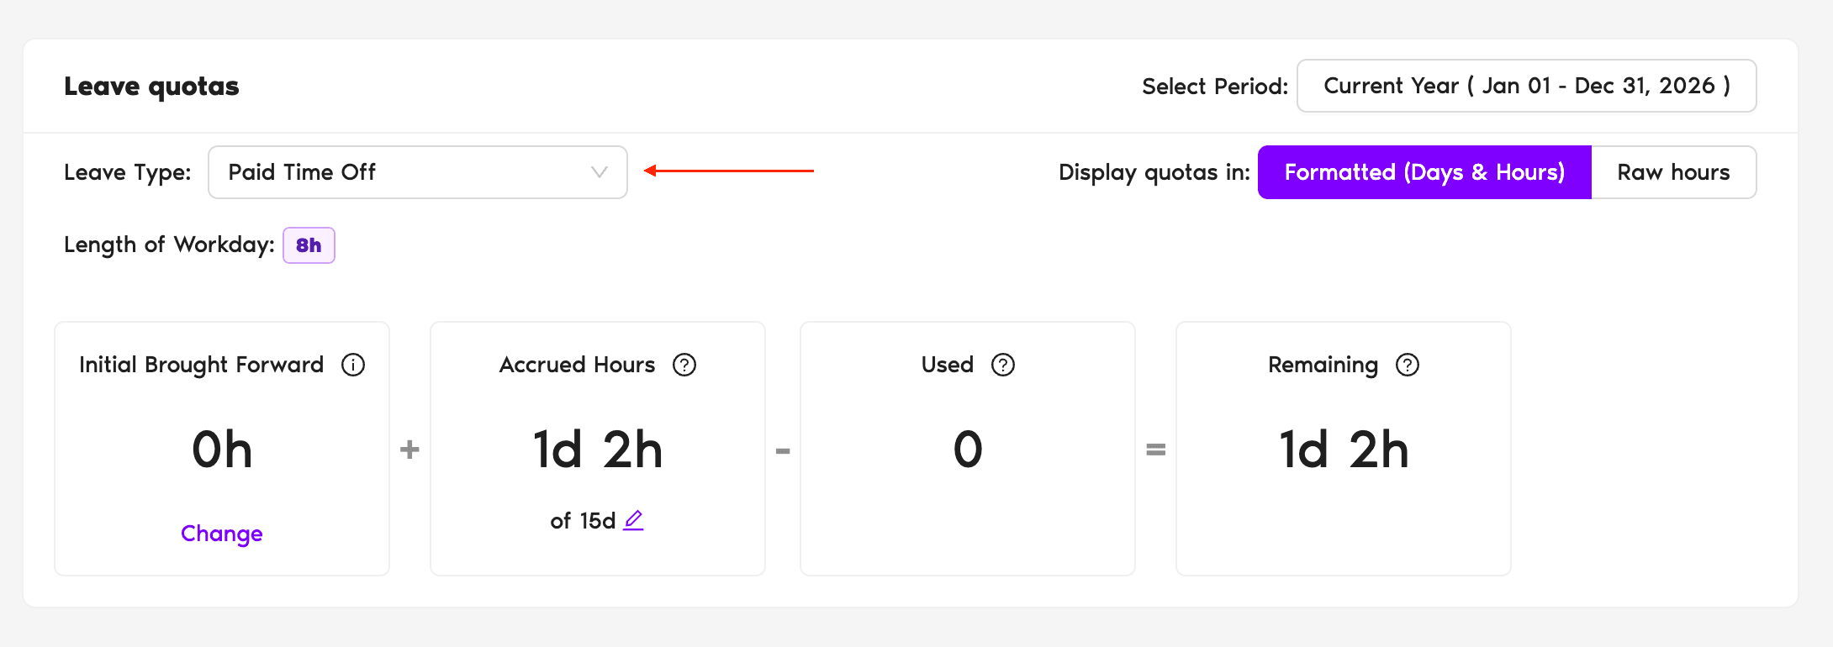Screen dimensions: 1833x647
Task: Click the info icon beside Initial Brought Forward
Action: point(353,365)
